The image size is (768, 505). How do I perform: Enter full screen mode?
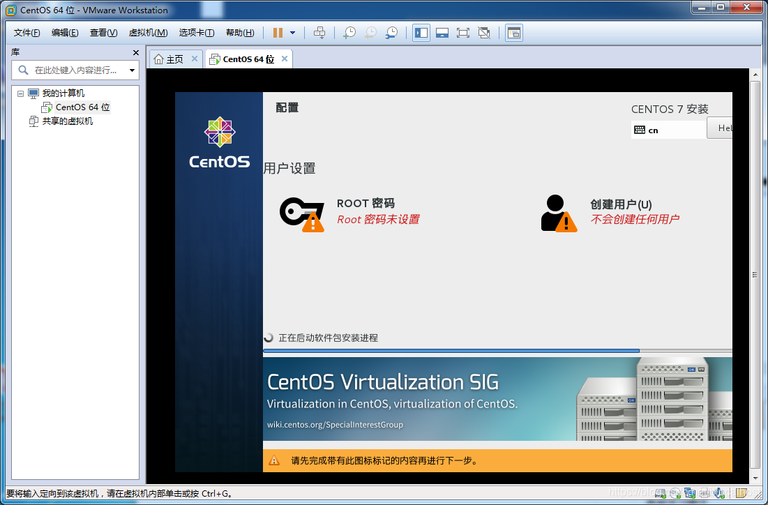[x=463, y=33]
